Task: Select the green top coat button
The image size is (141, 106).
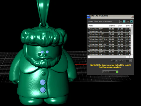Action: pyautogui.click(x=43, y=73)
